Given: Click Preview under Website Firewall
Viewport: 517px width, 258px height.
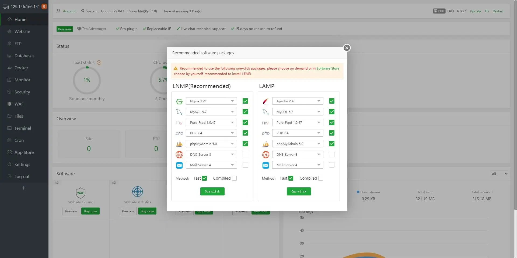Looking at the screenshot, I should coord(71,211).
